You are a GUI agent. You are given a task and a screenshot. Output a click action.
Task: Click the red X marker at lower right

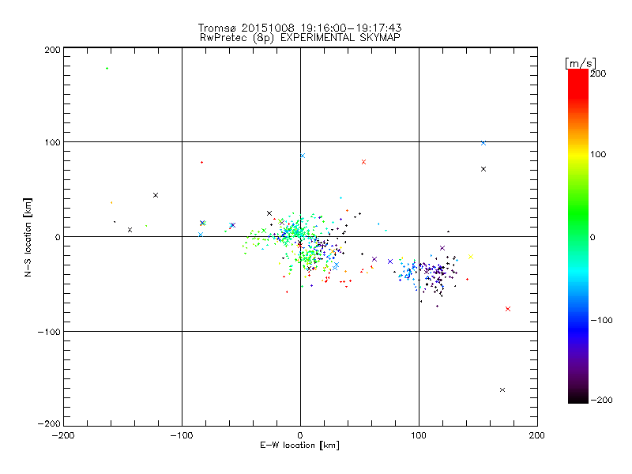(x=508, y=309)
